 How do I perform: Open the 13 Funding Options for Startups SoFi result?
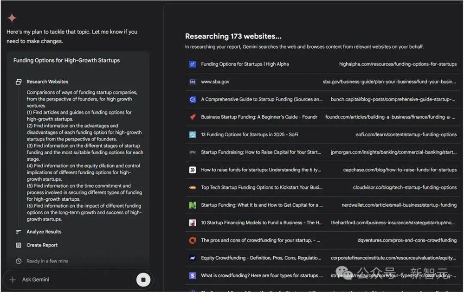pos(250,134)
